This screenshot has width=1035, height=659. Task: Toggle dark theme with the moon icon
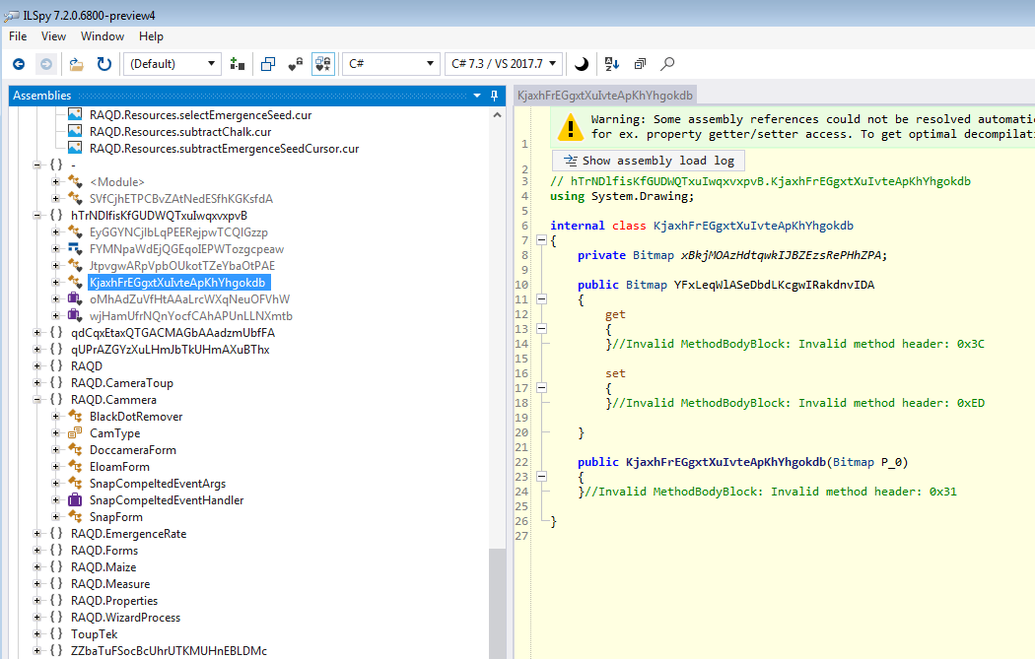(581, 63)
